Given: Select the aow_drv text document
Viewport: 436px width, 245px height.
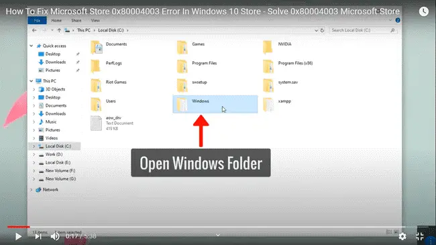Looking at the screenshot, I should [x=96, y=123].
